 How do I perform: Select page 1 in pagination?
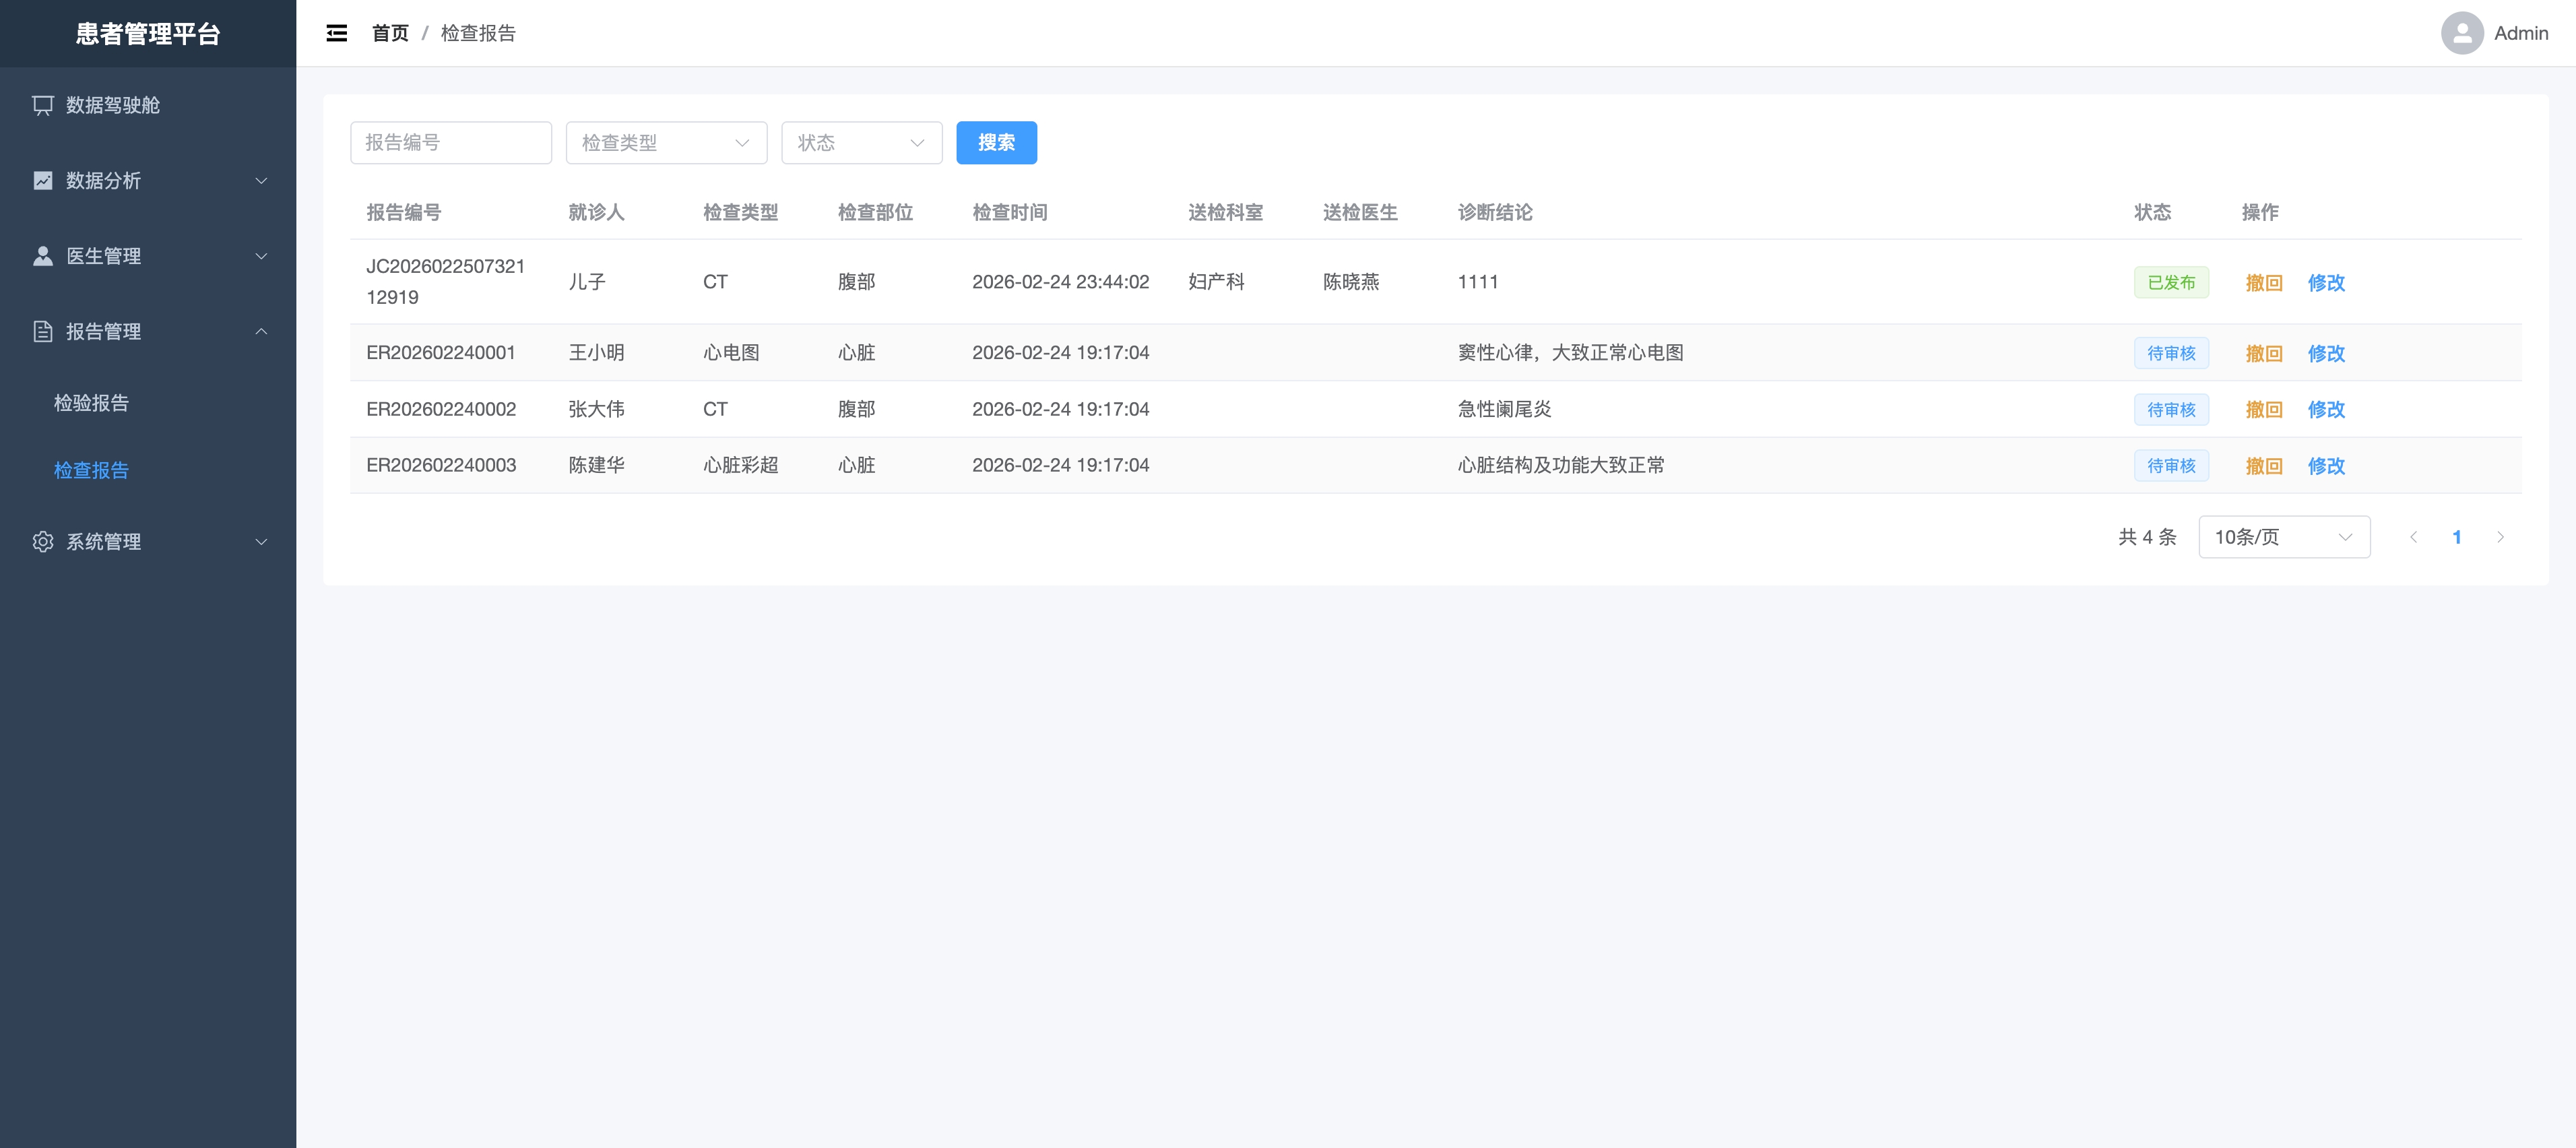pyautogui.click(x=2456, y=537)
